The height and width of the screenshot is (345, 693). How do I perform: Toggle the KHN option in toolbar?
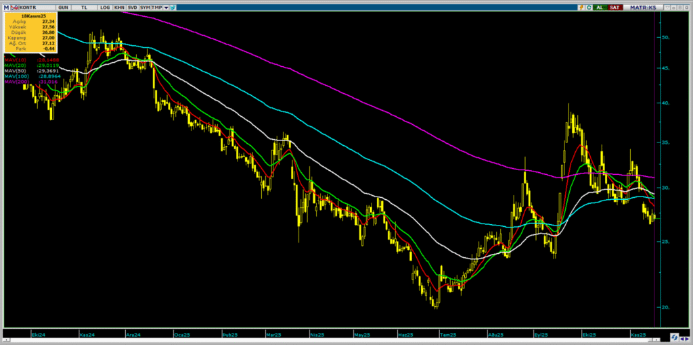coord(119,7)
